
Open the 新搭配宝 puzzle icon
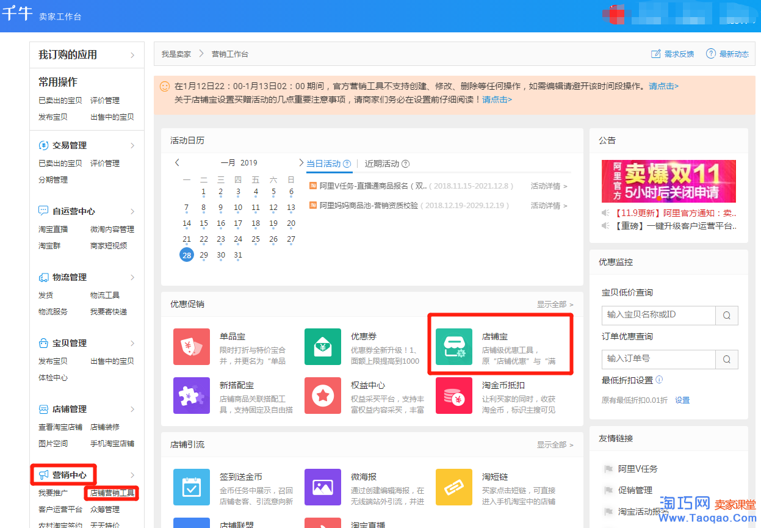[192, 396]
